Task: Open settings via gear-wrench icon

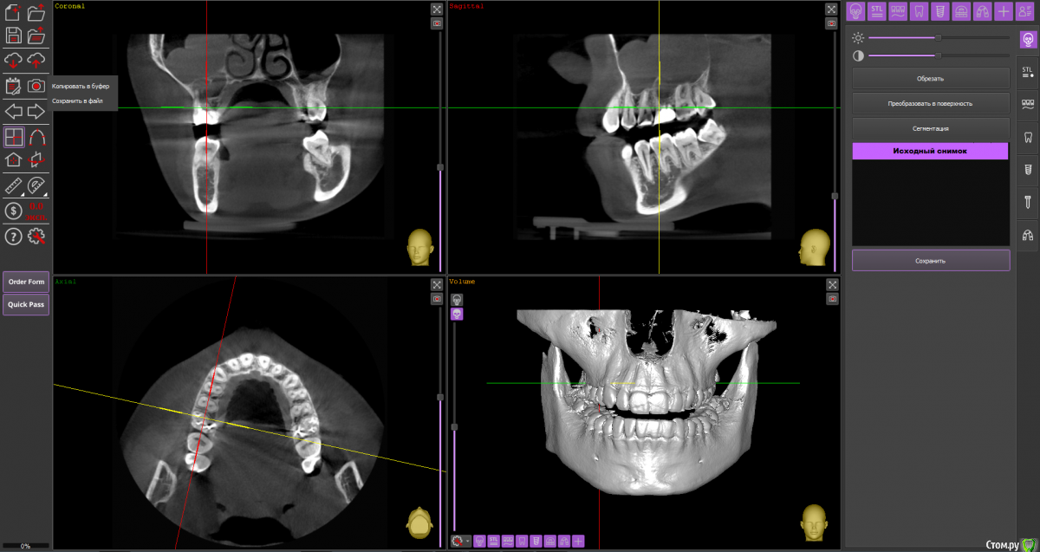Action: [x=36, y=236]
